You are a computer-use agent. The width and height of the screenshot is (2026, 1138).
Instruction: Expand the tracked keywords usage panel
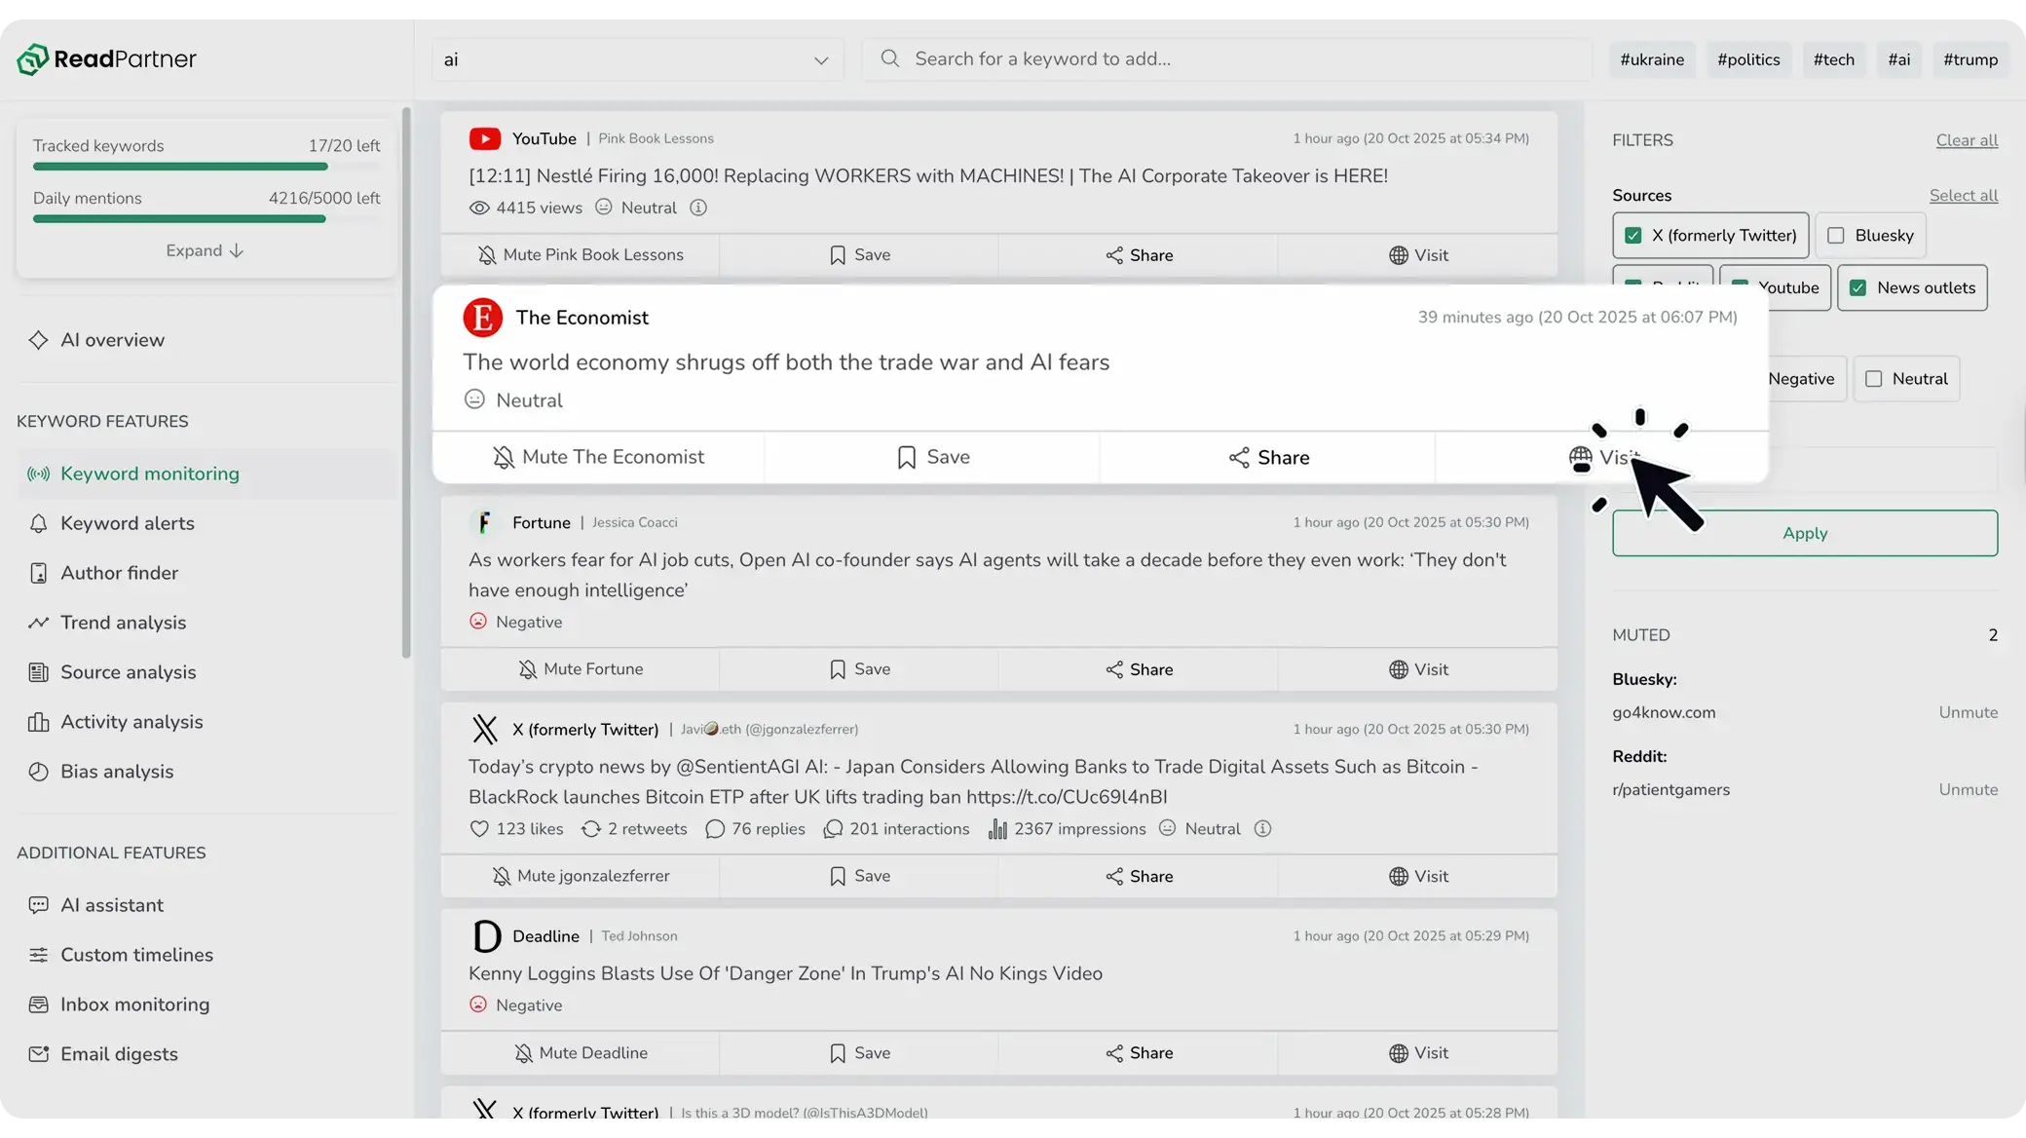(x=205, y=250)
